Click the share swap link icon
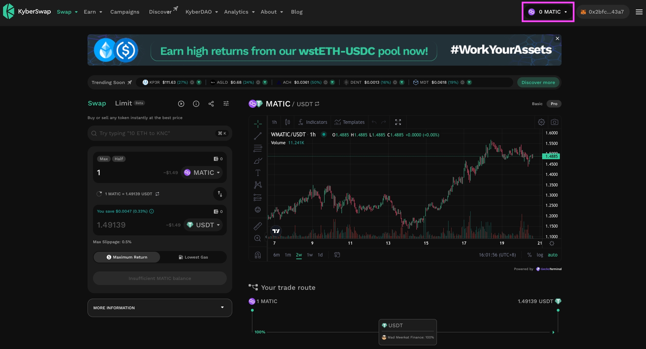The height and width of the screenshot is (349, 646). (x=211, y=104)
